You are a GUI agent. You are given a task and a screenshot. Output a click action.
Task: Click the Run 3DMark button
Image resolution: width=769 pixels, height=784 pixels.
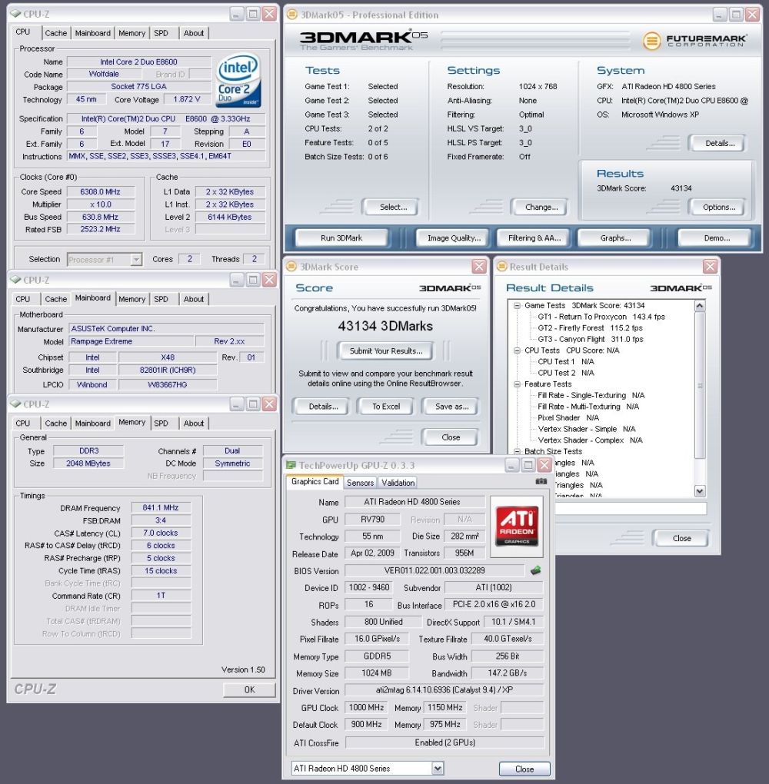[x=341, y=238]
